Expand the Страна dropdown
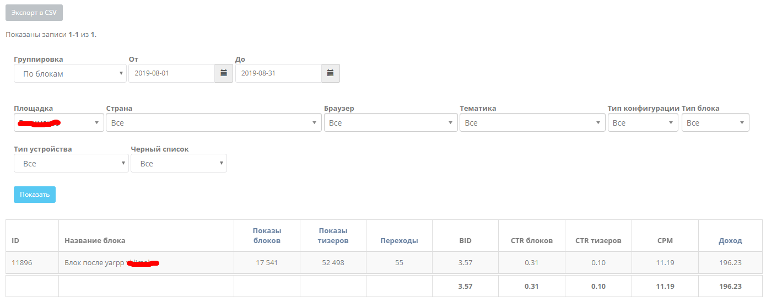 coord(214,122)
